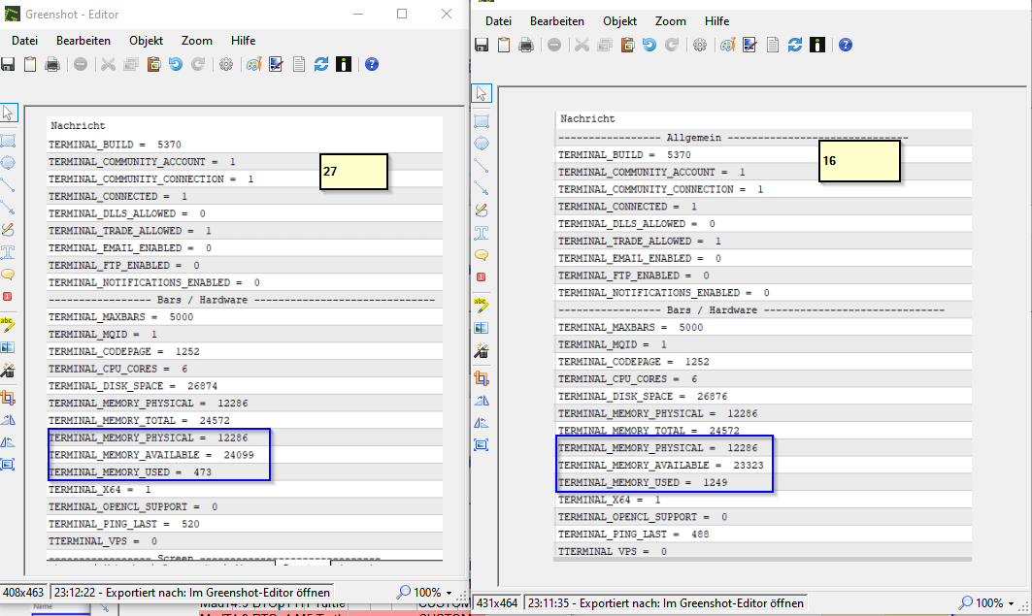Select the red Counter tool in the left editor sidebar
This screenshot has height=616, width=1032.
coord(8,297)
